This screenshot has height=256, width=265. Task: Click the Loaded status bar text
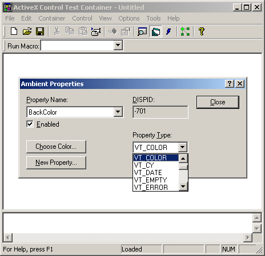click(132, 249)
